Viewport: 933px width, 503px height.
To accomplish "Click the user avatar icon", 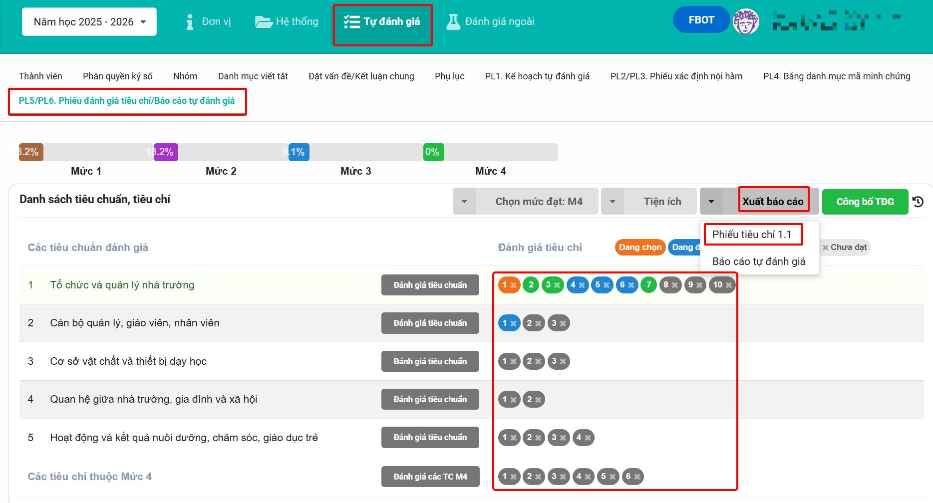I will pos(745,21).
